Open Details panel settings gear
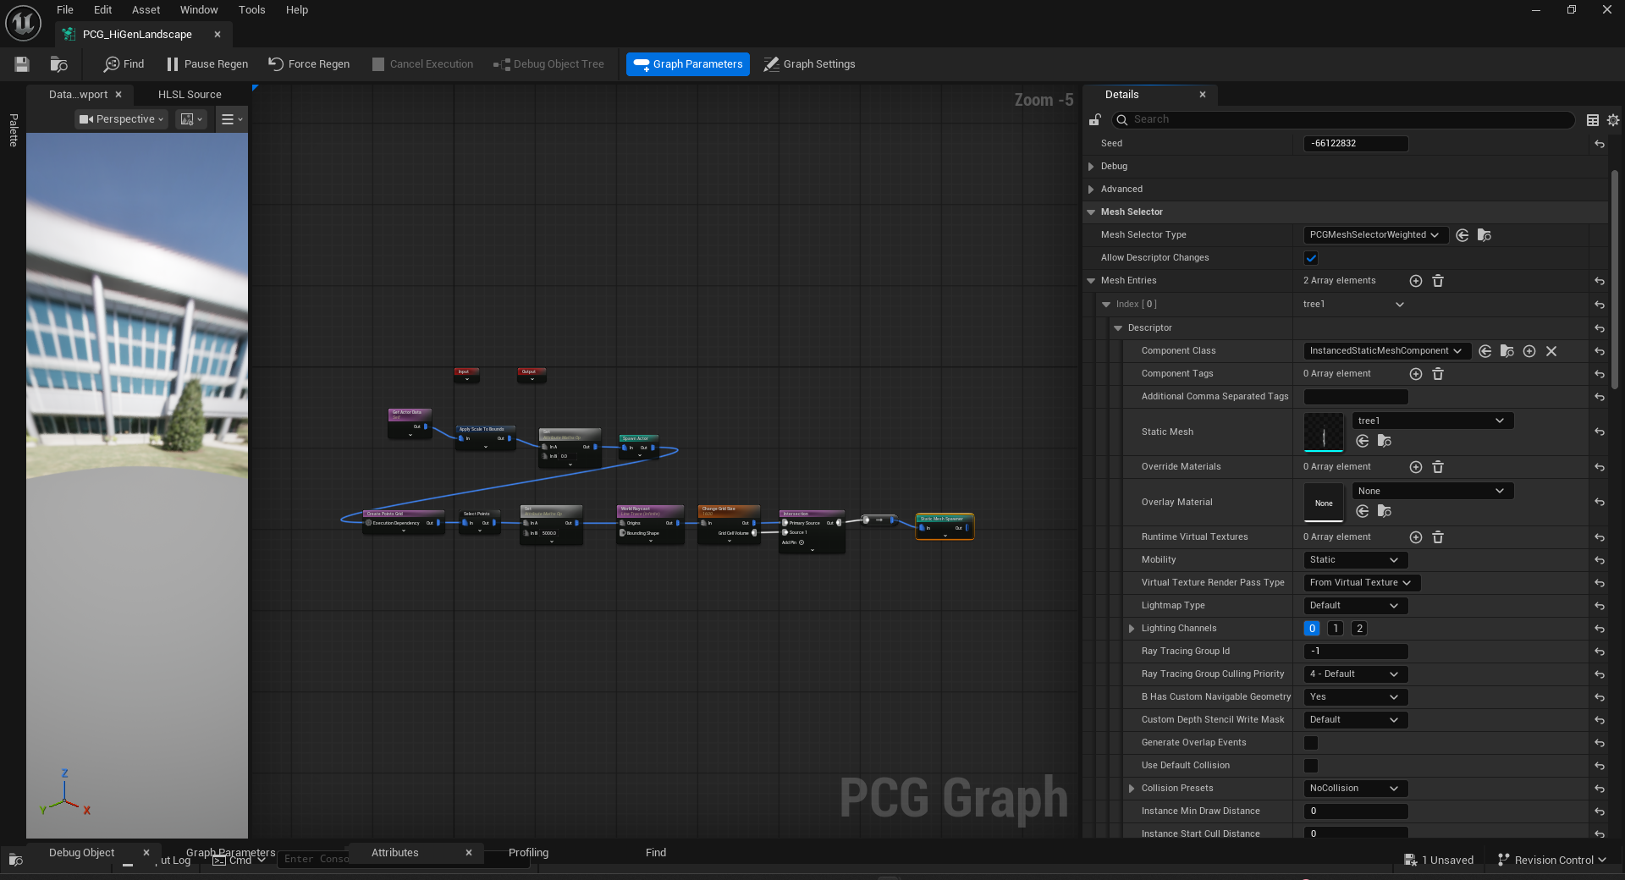Viewport: 1625px width, 880px height. click(1613, 120)
